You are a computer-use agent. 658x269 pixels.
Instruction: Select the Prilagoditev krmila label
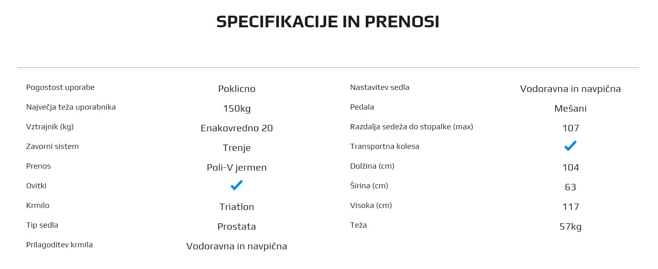[x=59, y=245]
